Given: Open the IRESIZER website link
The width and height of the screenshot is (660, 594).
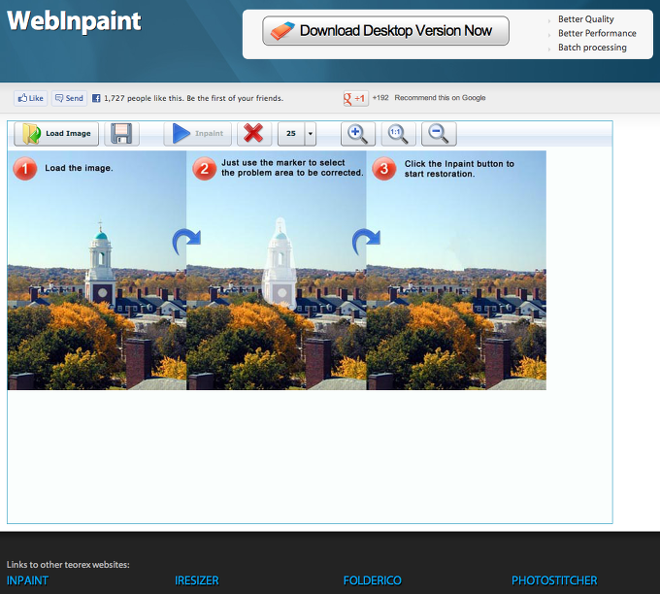Looking at the screenshot, I should 197,580.
